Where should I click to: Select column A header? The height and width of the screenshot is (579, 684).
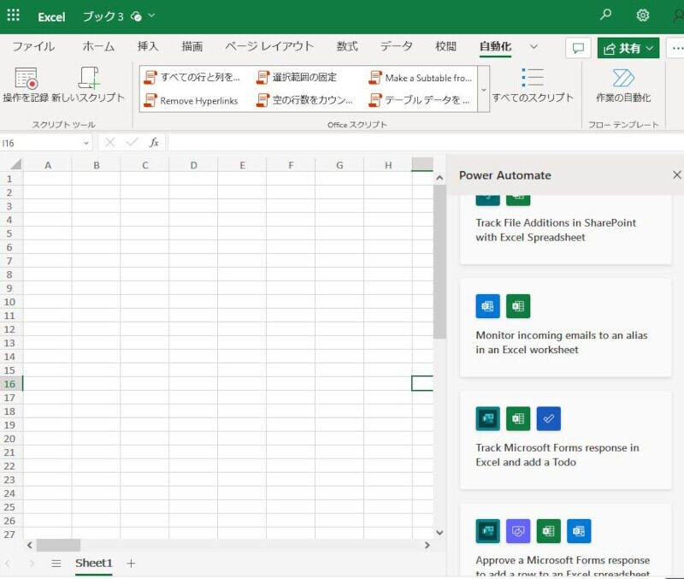pyautogui.click(x=48, y=165)
